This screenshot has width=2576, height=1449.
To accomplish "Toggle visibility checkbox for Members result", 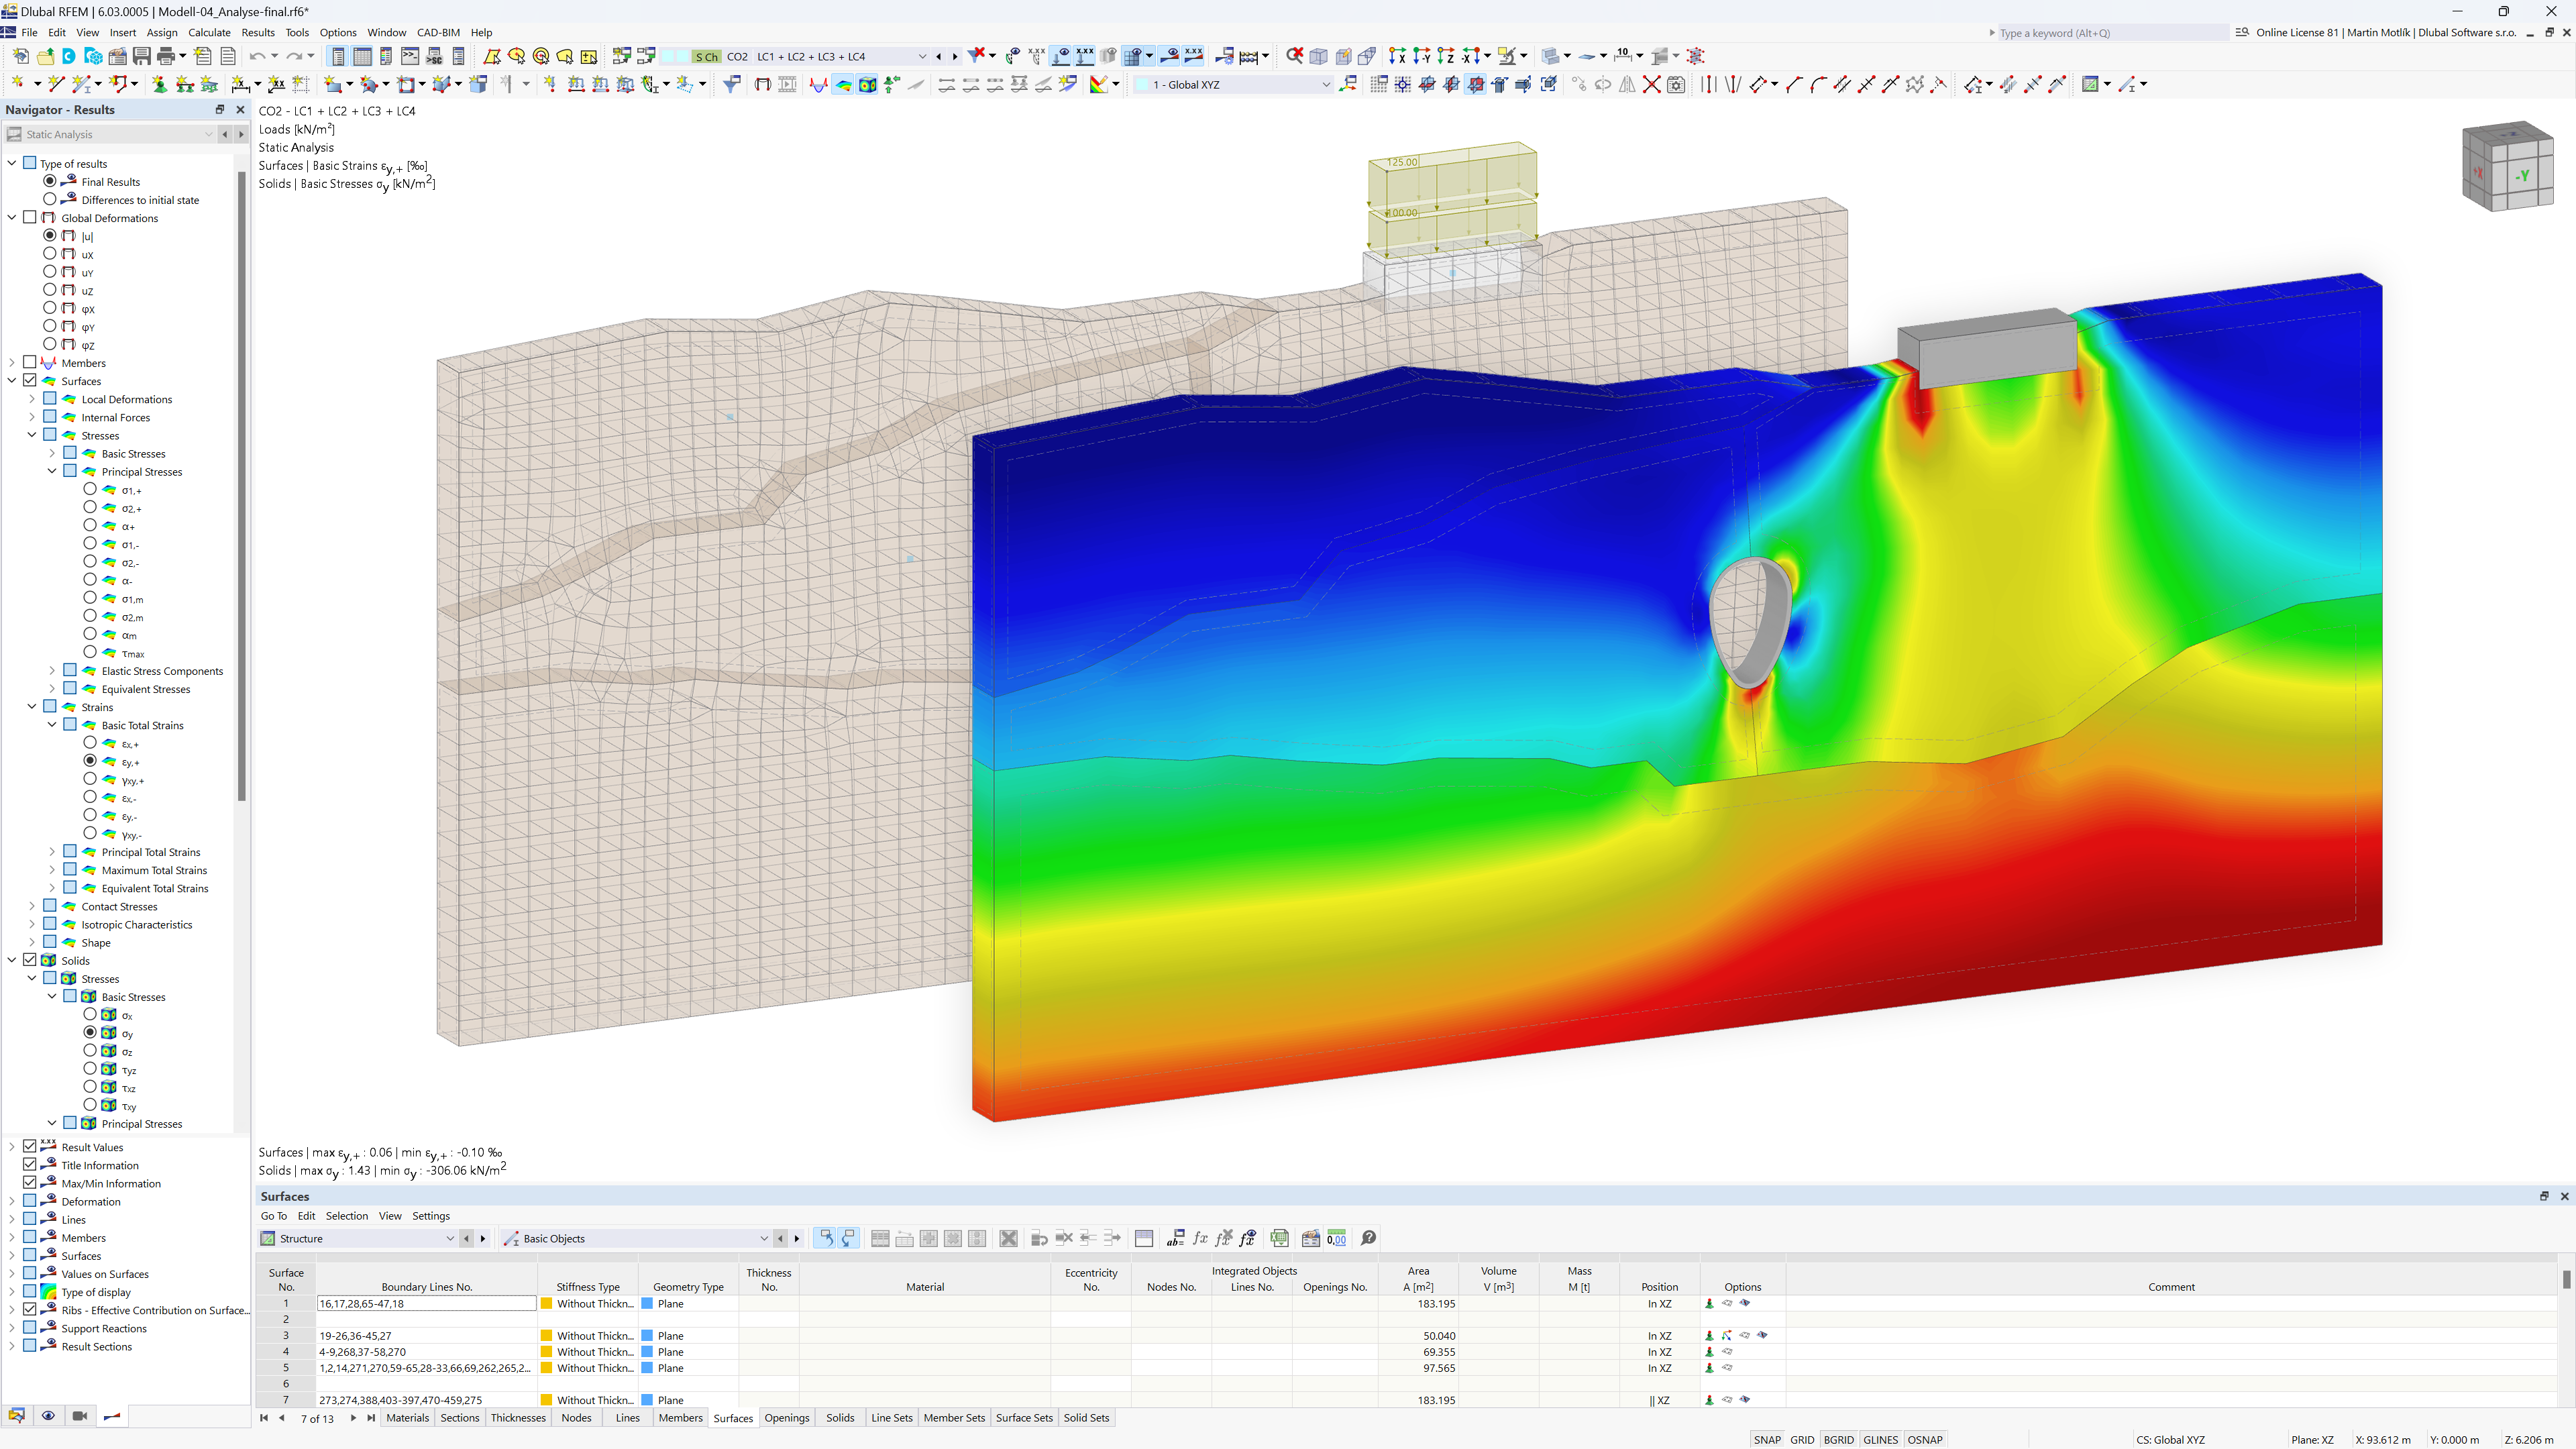I will click(x=30, y=363).
